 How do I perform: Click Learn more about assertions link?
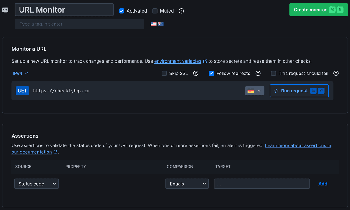click(x=298, y=145)
